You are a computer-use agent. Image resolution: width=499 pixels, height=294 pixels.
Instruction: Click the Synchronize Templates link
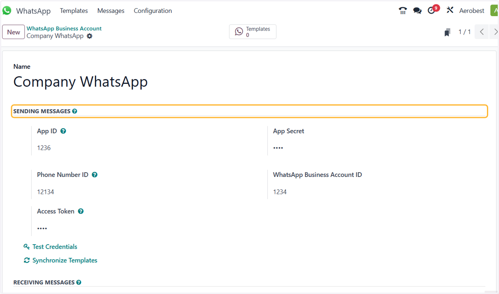[x=65, y=260]
